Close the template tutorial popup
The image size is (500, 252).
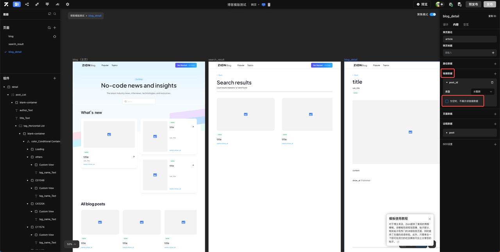tap(430, 219)
